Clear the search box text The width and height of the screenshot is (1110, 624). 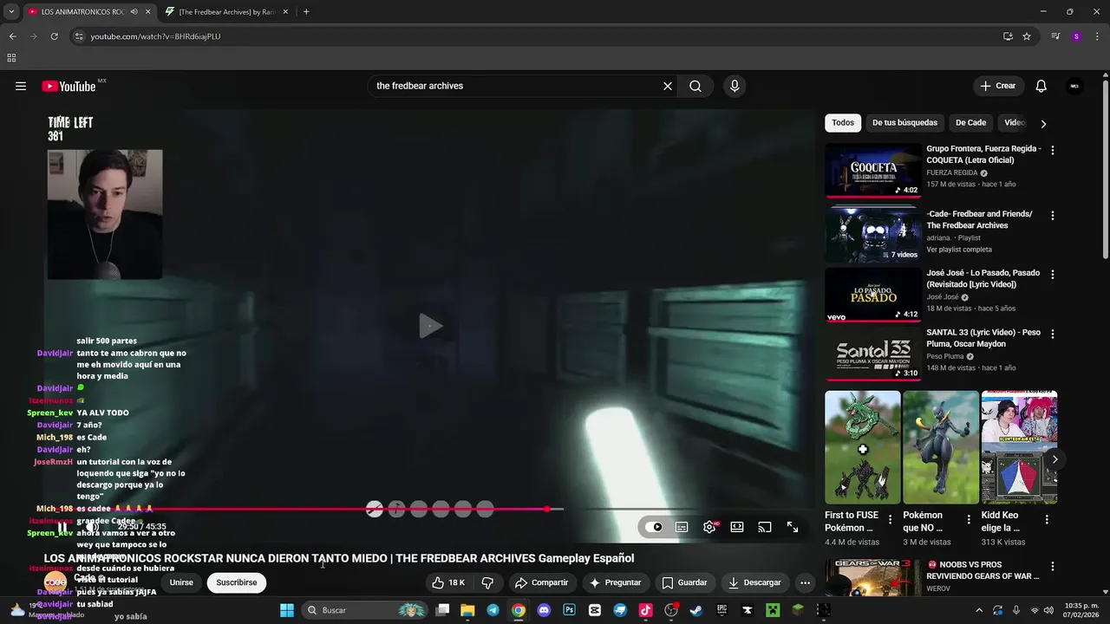[x=668, y=86]
